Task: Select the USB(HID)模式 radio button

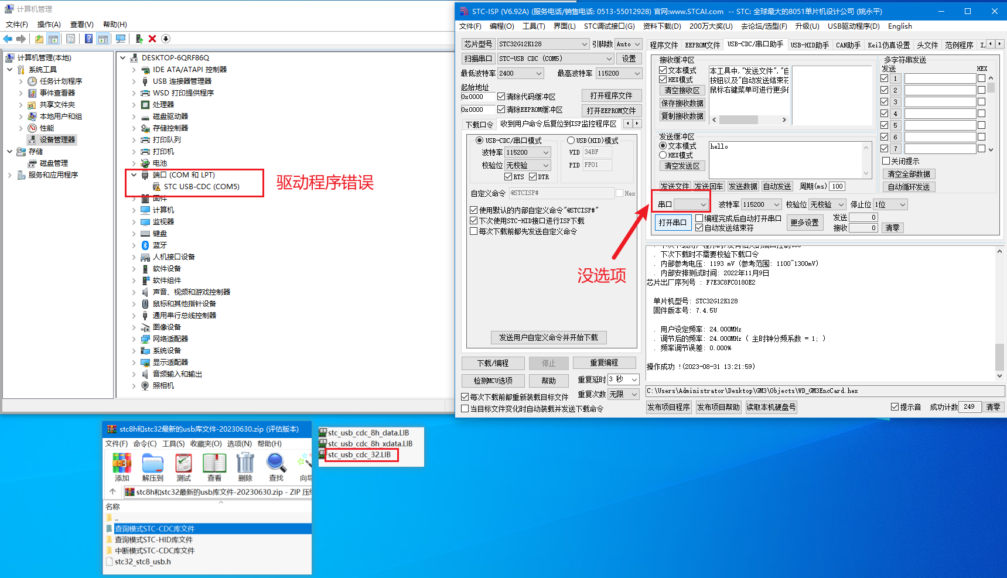Action: [571, 141]
